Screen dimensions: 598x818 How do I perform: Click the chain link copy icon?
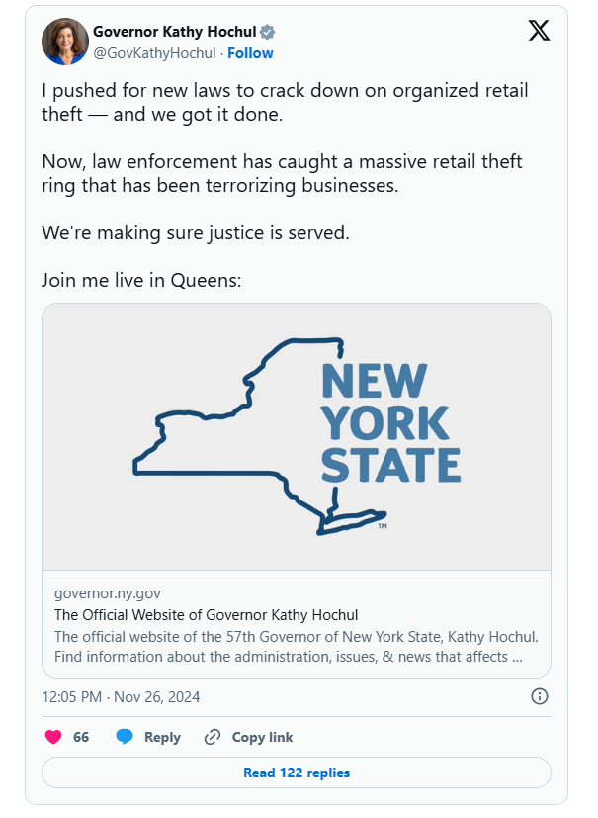pyautogui.click(x=213, y=737)
